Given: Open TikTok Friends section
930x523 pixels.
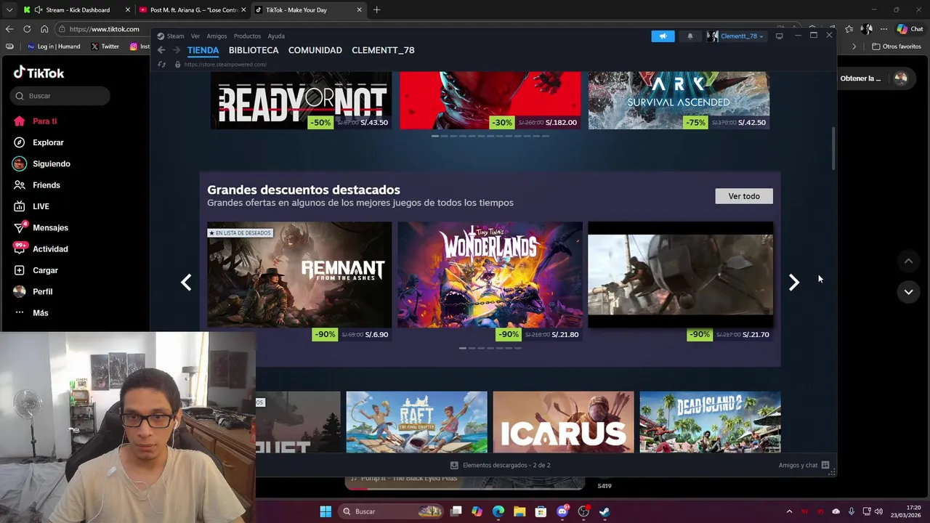Looking at the screenshot, I should 37,185.
